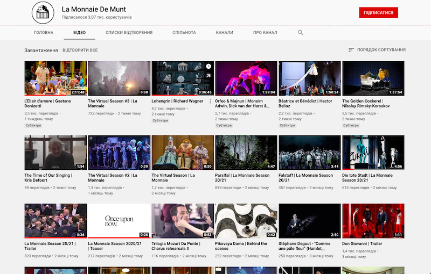Click the ПІДПИСАТИСЯ subscribe button

point(379,12)
